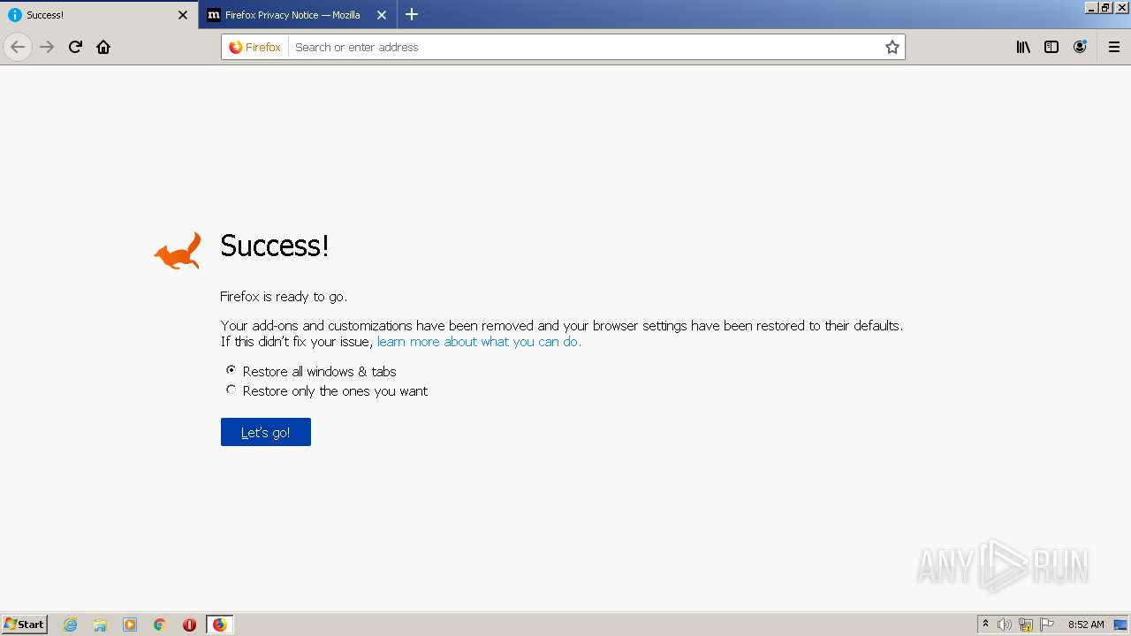Open the Action Center flag icon

(x=1047, y=625)
